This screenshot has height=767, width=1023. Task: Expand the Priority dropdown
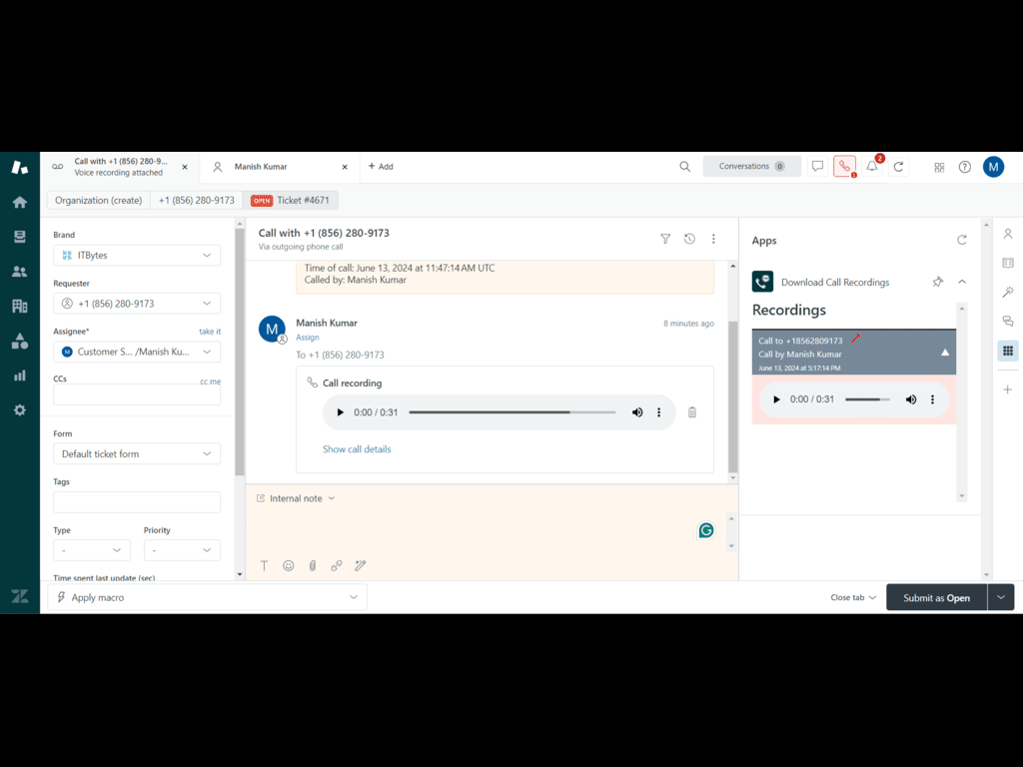[182, 550]
